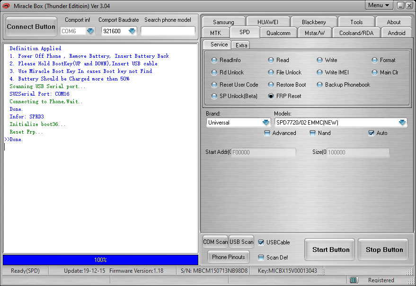Switch to the Samsung tab
Screen dimensions: 416x286
223,22
